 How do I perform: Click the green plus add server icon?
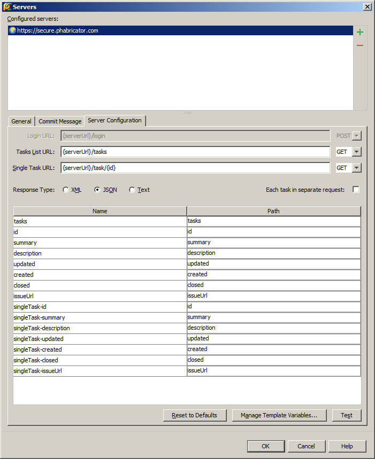tap(360, 32)
